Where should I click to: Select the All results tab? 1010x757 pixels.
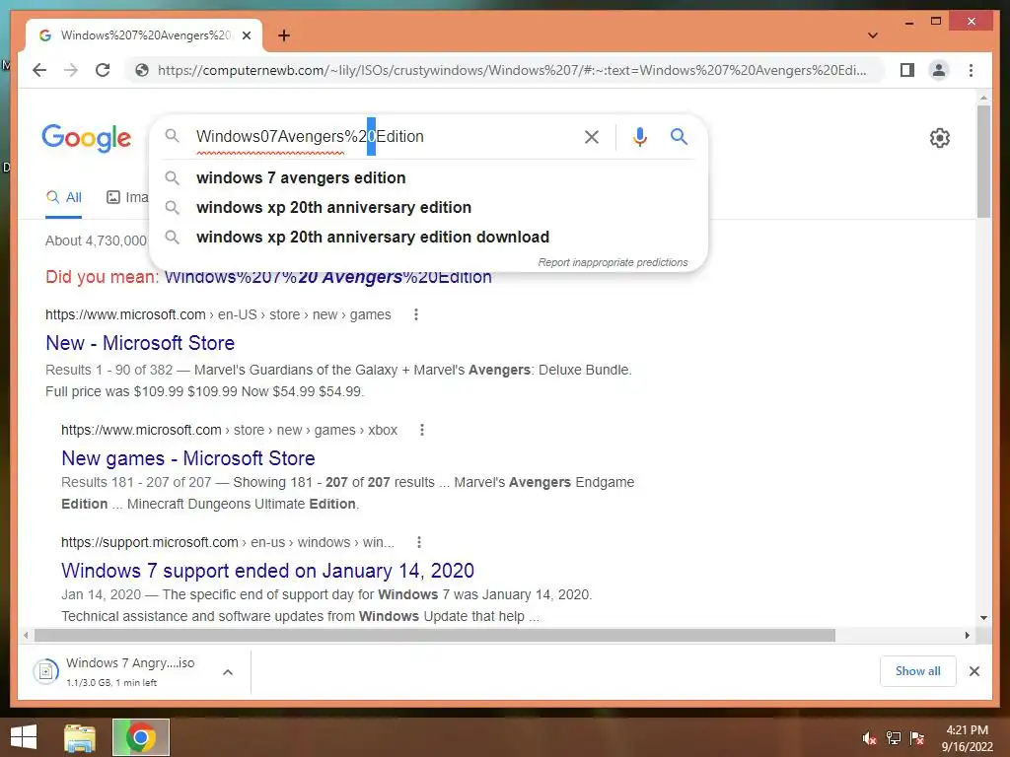tap(64, 197)
